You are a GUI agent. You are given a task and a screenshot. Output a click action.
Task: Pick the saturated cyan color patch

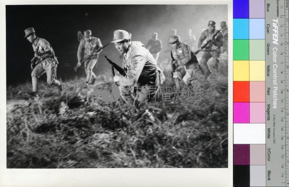coord(241,29)
